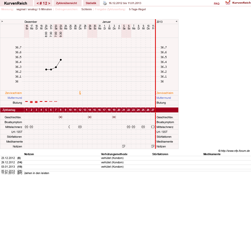The height and width of the screenshot is (246, 251).
Task: Click the bleeding mark on cycle day 1
Action: click(27, 102)
